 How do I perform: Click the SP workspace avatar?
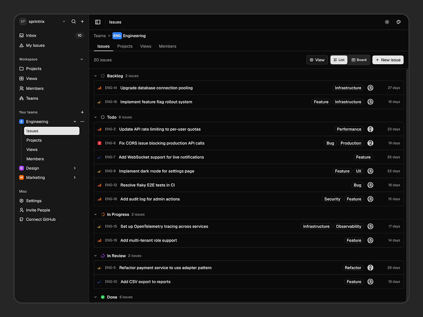(x=23, y=22)
